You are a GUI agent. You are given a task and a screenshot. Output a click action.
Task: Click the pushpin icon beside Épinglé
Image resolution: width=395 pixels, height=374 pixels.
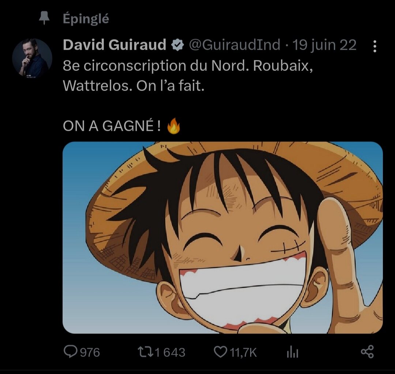click(x=44, y=18)
